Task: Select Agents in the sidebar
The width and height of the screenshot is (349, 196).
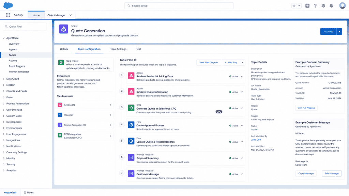Action: 13,49
